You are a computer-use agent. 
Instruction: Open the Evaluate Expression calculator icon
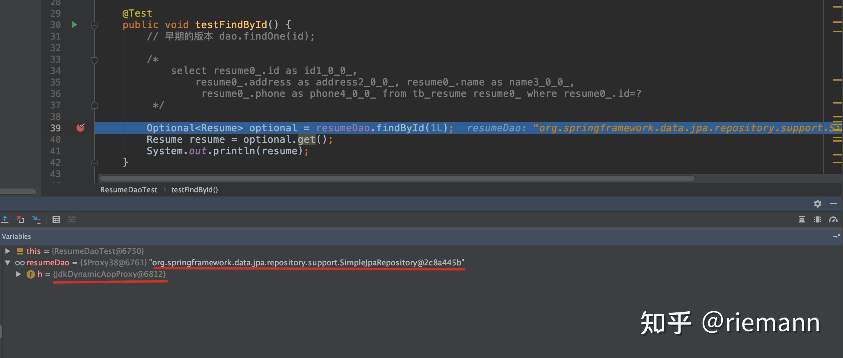pos(56,219)
